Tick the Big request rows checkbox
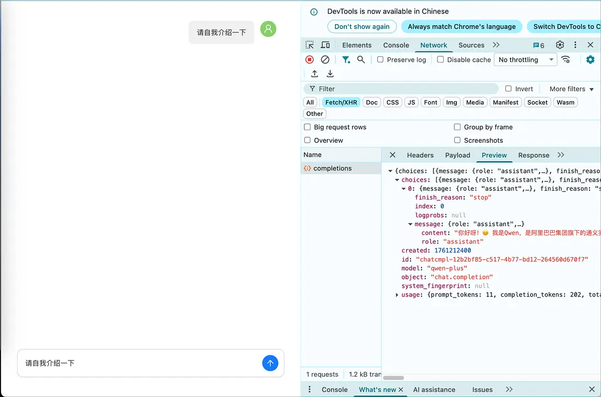Image resolution: width=601 pixels, height=397 pixels. coord(308,127)
